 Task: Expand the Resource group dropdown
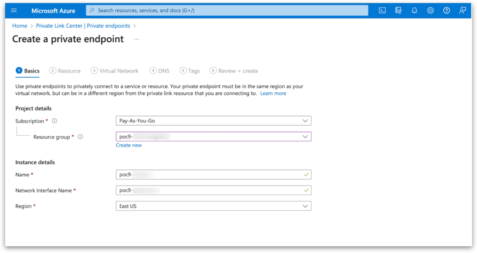(x=213, y=137)
